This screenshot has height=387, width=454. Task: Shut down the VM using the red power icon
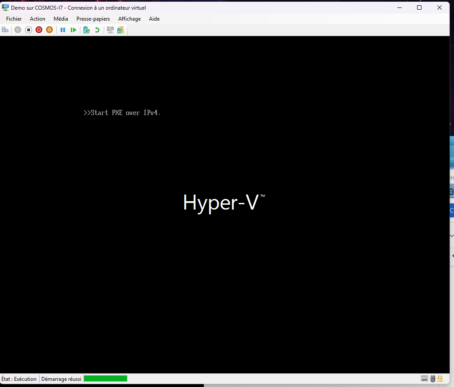(39, 30)
